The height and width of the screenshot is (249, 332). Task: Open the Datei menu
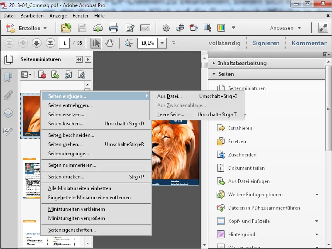(9, 16)
